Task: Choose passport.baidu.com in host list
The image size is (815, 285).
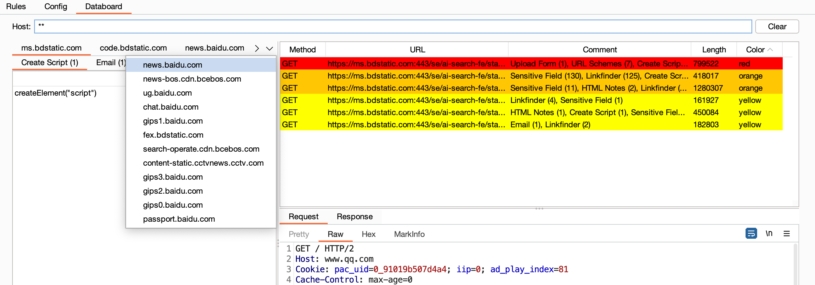Action: [x=179, y=219]
